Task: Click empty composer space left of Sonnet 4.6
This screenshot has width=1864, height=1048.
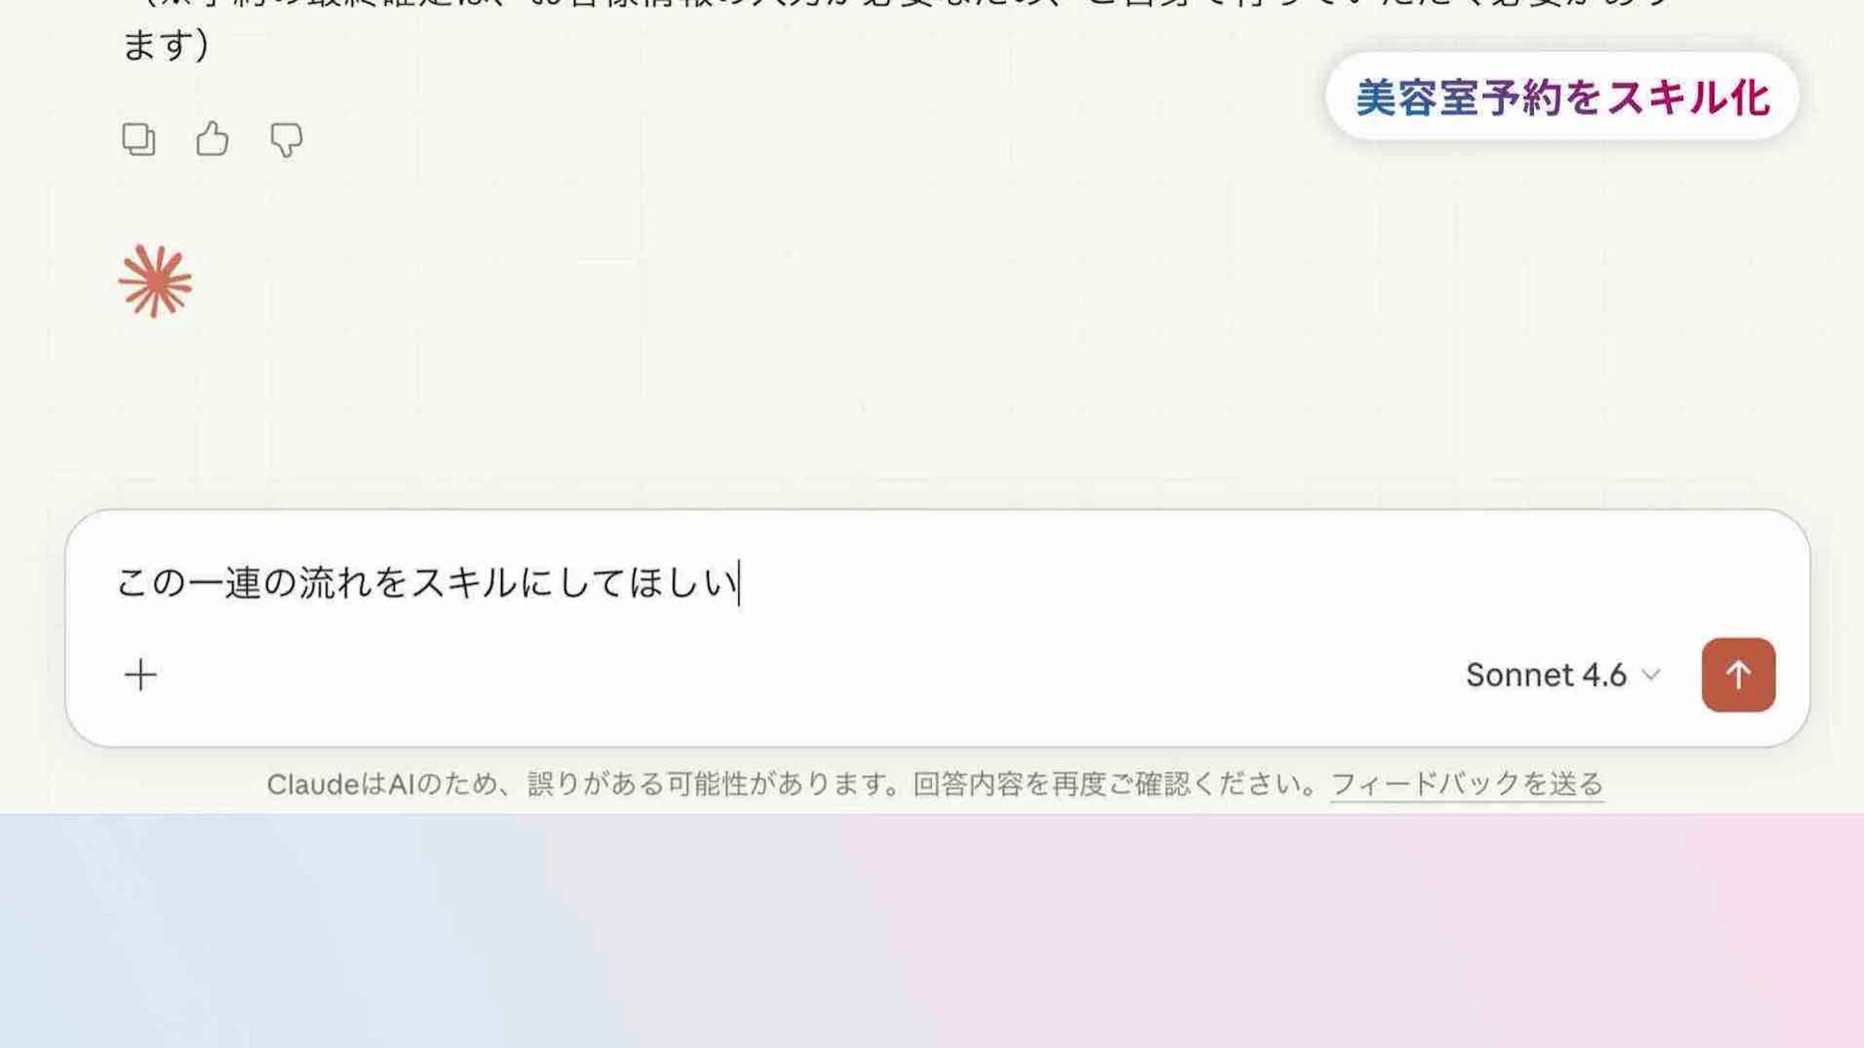Action: tap(796, 675)
